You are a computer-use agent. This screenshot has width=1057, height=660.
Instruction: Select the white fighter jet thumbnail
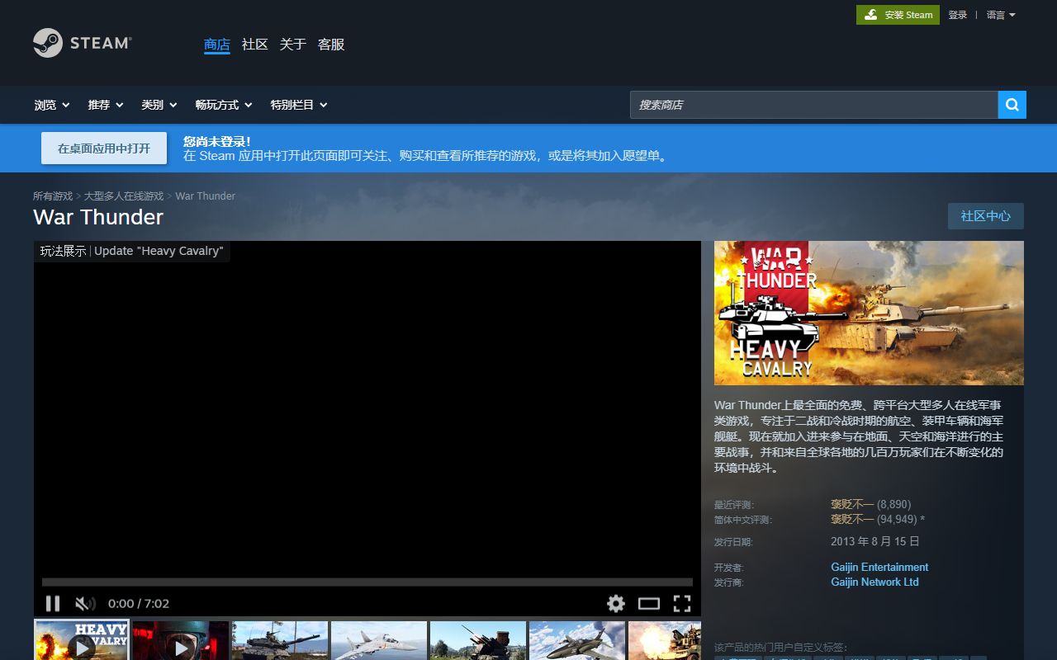point(379,641)
